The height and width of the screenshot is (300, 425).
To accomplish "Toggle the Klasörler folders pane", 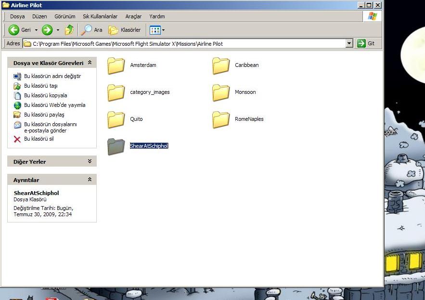I will pyautogui.click(x=125, y=30).
